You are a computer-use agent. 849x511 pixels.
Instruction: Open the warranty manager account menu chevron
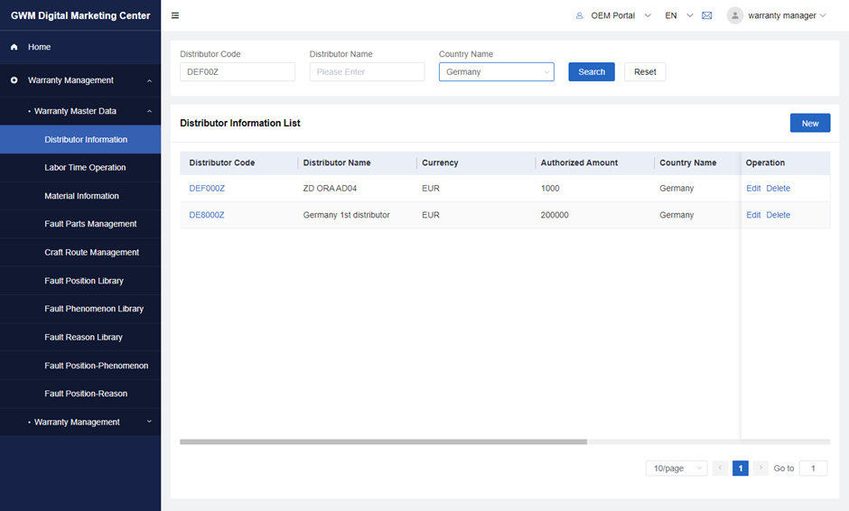[823, 15]
